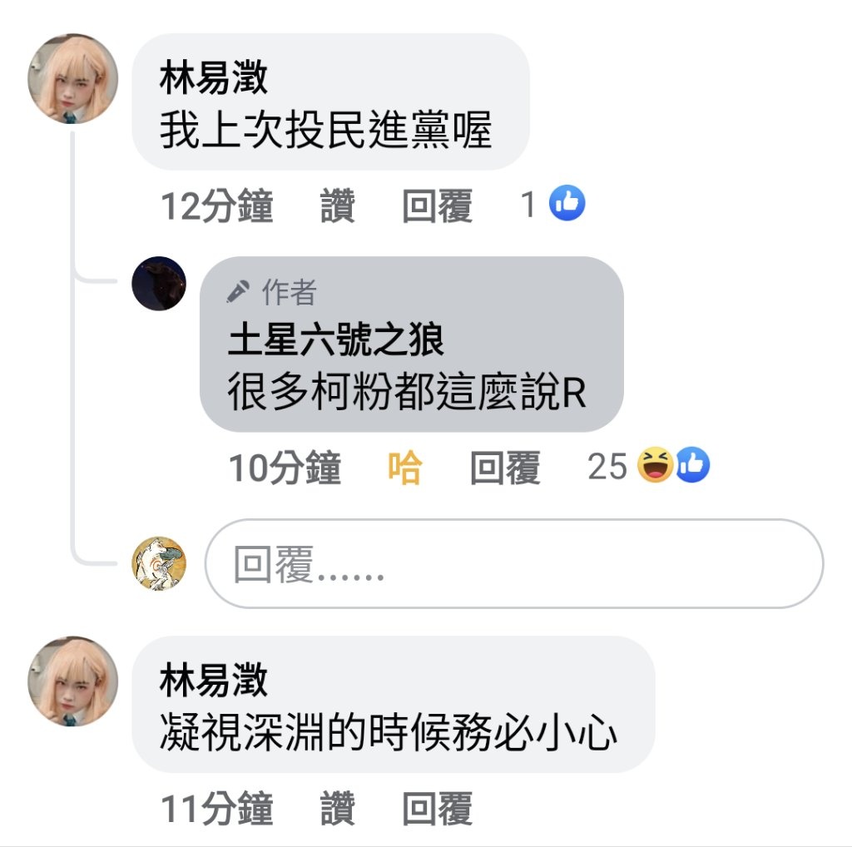Viewport: 852px width, 847px height.
Task: Click the 回覆...... reply input field
Action: click(x=514, y=564)
